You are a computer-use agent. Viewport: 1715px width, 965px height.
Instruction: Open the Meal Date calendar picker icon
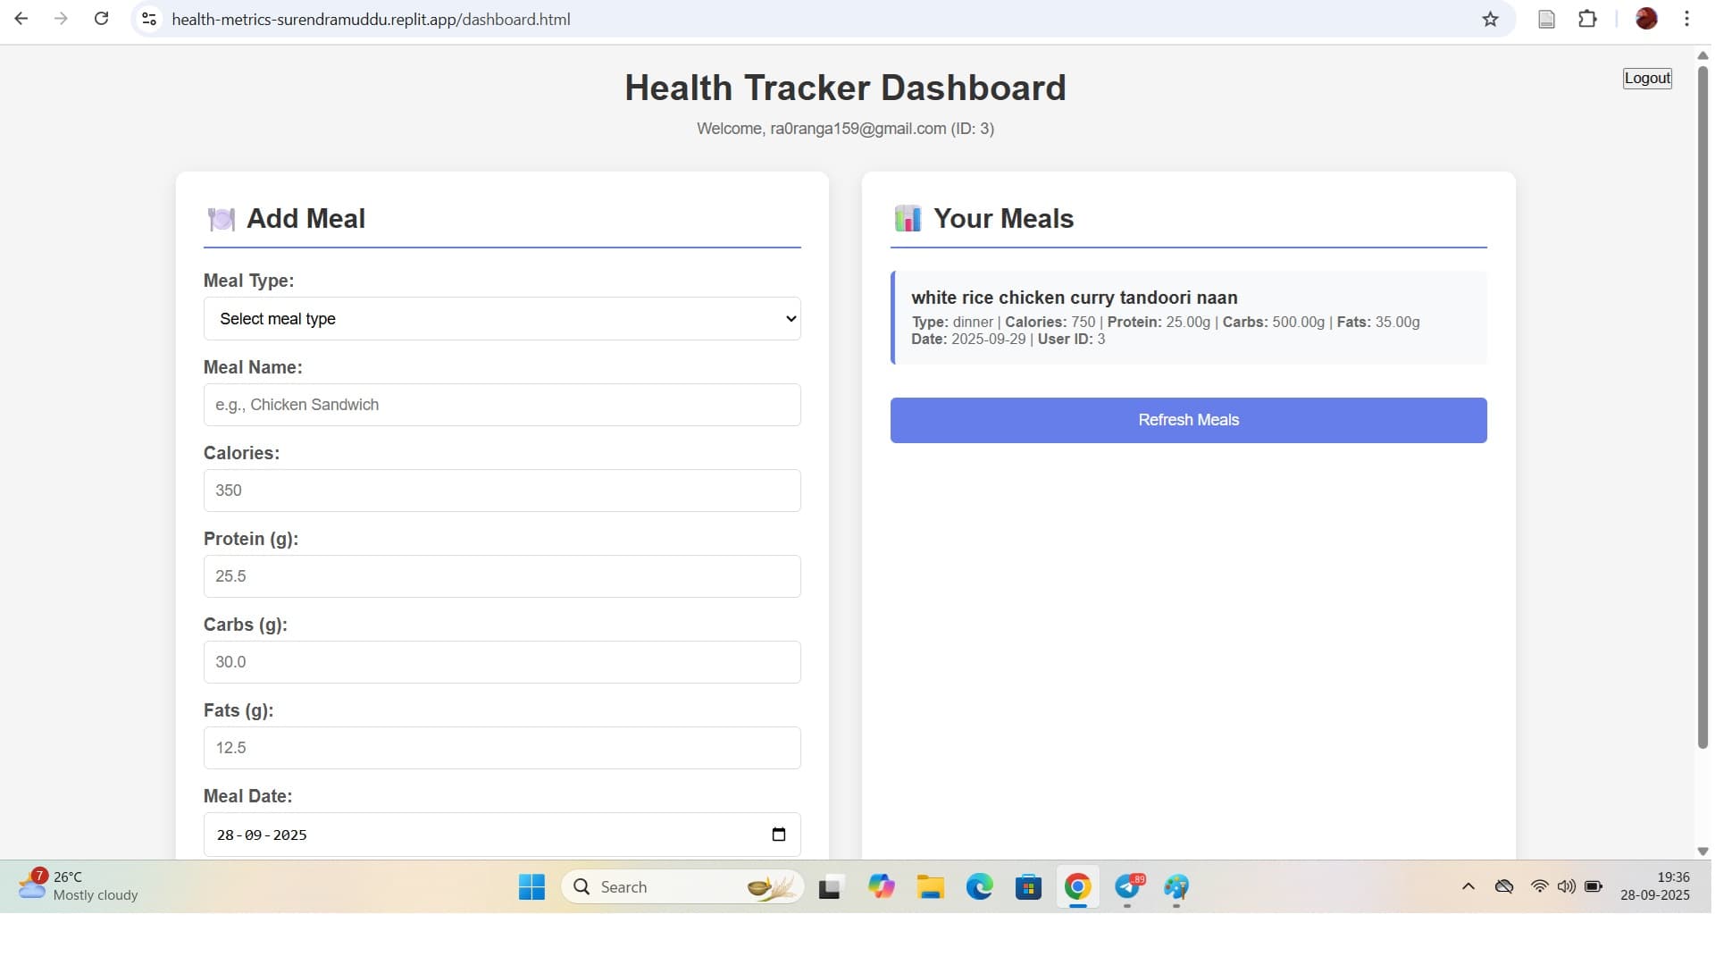[x=778, y=835]
